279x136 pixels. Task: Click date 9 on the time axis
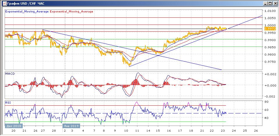[x=115, y=131]
